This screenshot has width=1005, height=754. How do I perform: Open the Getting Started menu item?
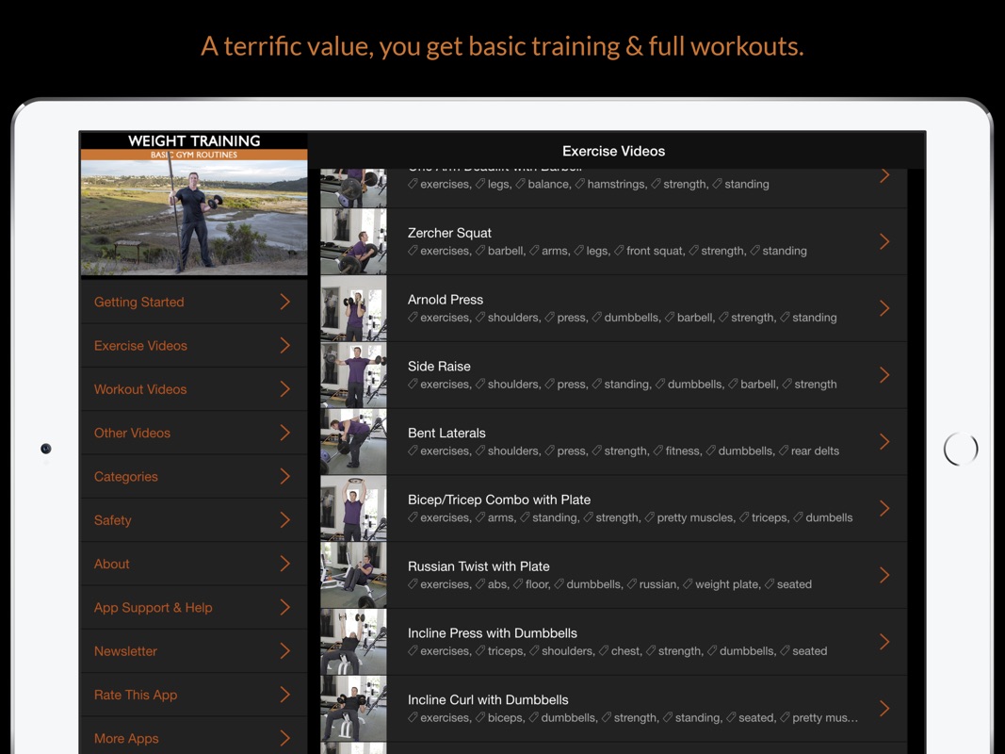(x=194, y=302)
